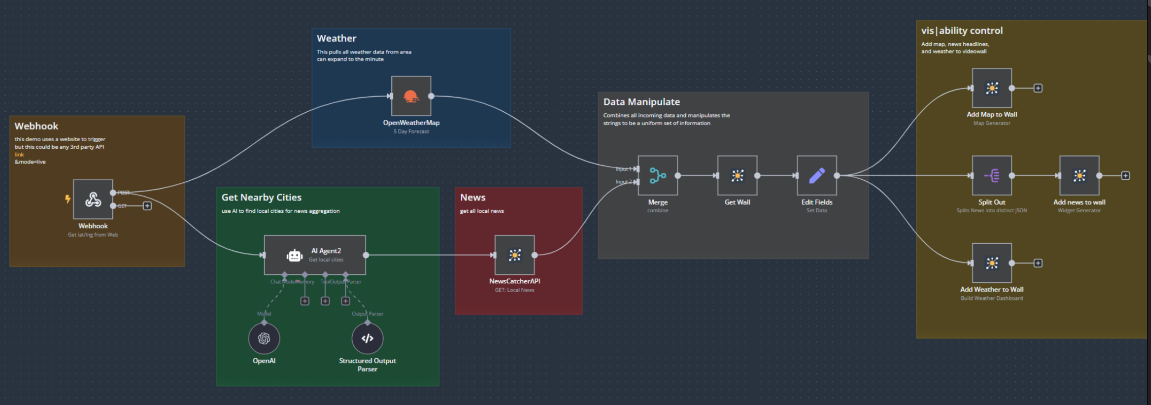Click the NewsCatcherAPI output connector

pos(534,255)
